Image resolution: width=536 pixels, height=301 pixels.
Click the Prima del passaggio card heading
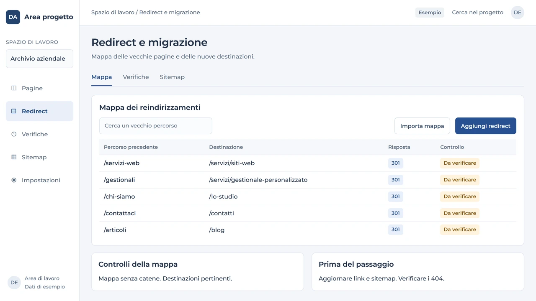356,264
